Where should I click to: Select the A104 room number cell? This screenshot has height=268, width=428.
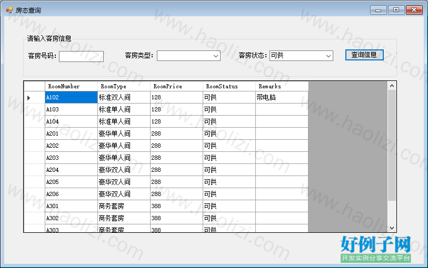pos(71,121)
